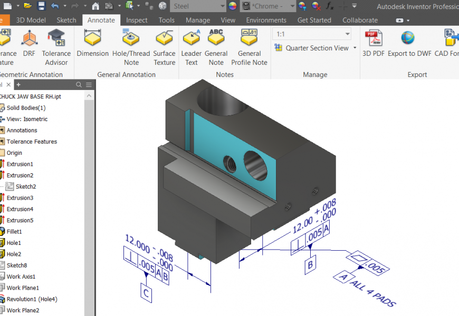Screen dimensions: 459x316
Task: Click the Open folder icon
Action: tap(28, 6)
